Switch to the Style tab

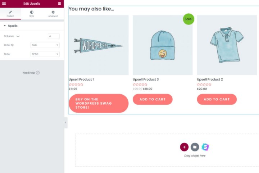[32, 14]
